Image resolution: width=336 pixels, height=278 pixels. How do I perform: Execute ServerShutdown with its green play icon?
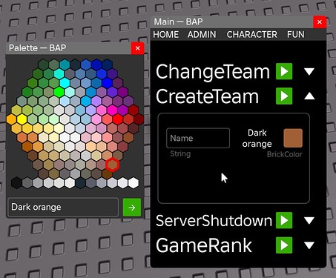284,220
